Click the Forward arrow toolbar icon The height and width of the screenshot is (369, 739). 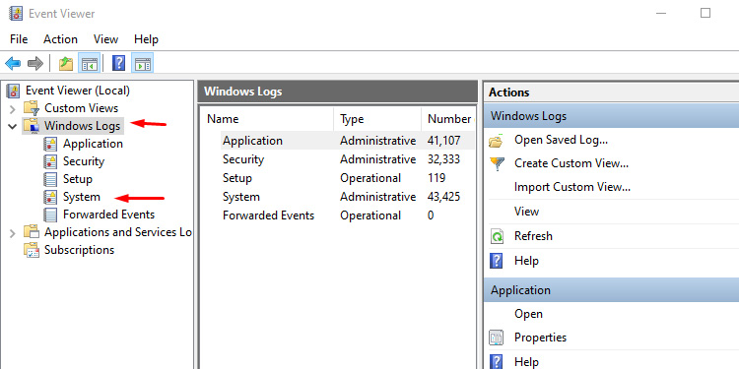[35, 63]
